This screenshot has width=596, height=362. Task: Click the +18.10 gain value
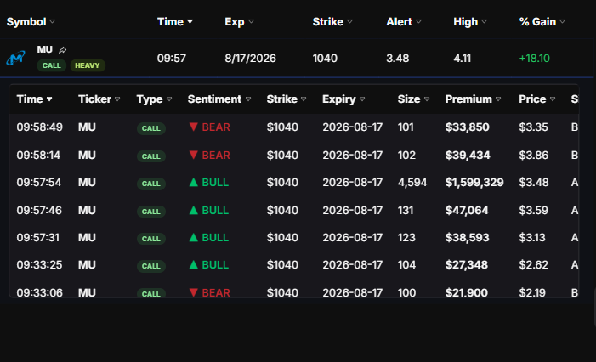coord(535,58)
